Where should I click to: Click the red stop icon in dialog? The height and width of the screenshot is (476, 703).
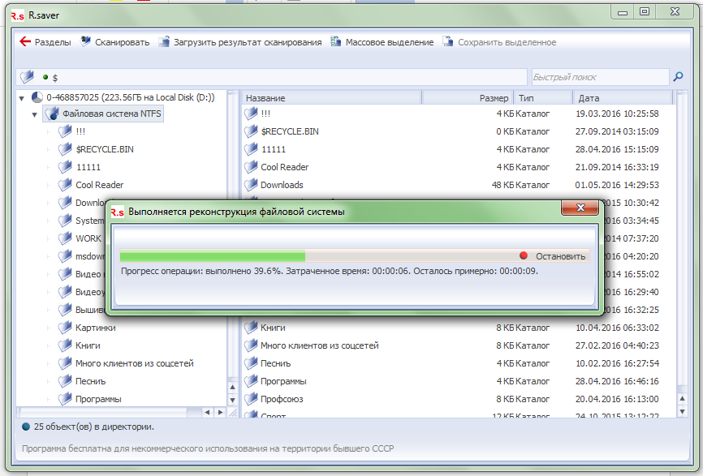pos(524,256)
